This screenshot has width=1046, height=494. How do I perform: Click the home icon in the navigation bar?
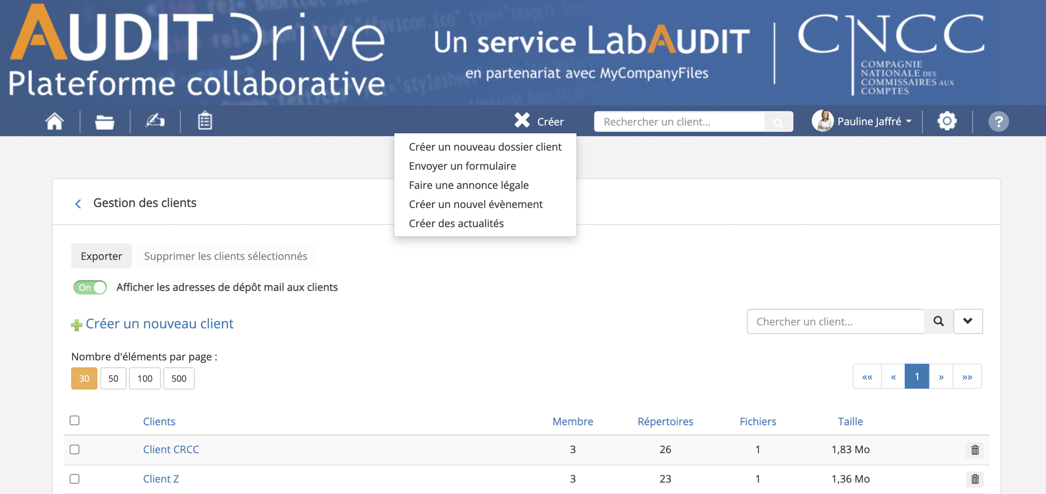54,121
